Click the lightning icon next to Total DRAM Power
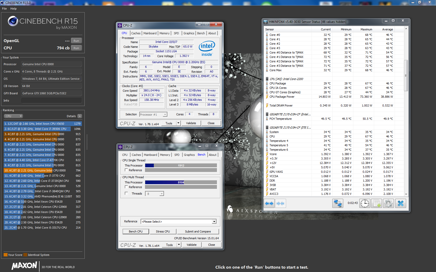This screenshot has width=436, height=272. pyautogui.click(x=267, y=105)
